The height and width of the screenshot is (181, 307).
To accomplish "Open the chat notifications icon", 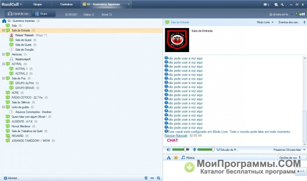I will point(276,4).
